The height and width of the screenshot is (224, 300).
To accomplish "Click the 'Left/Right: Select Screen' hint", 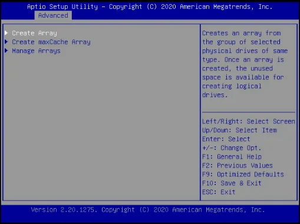I will 249,121.
